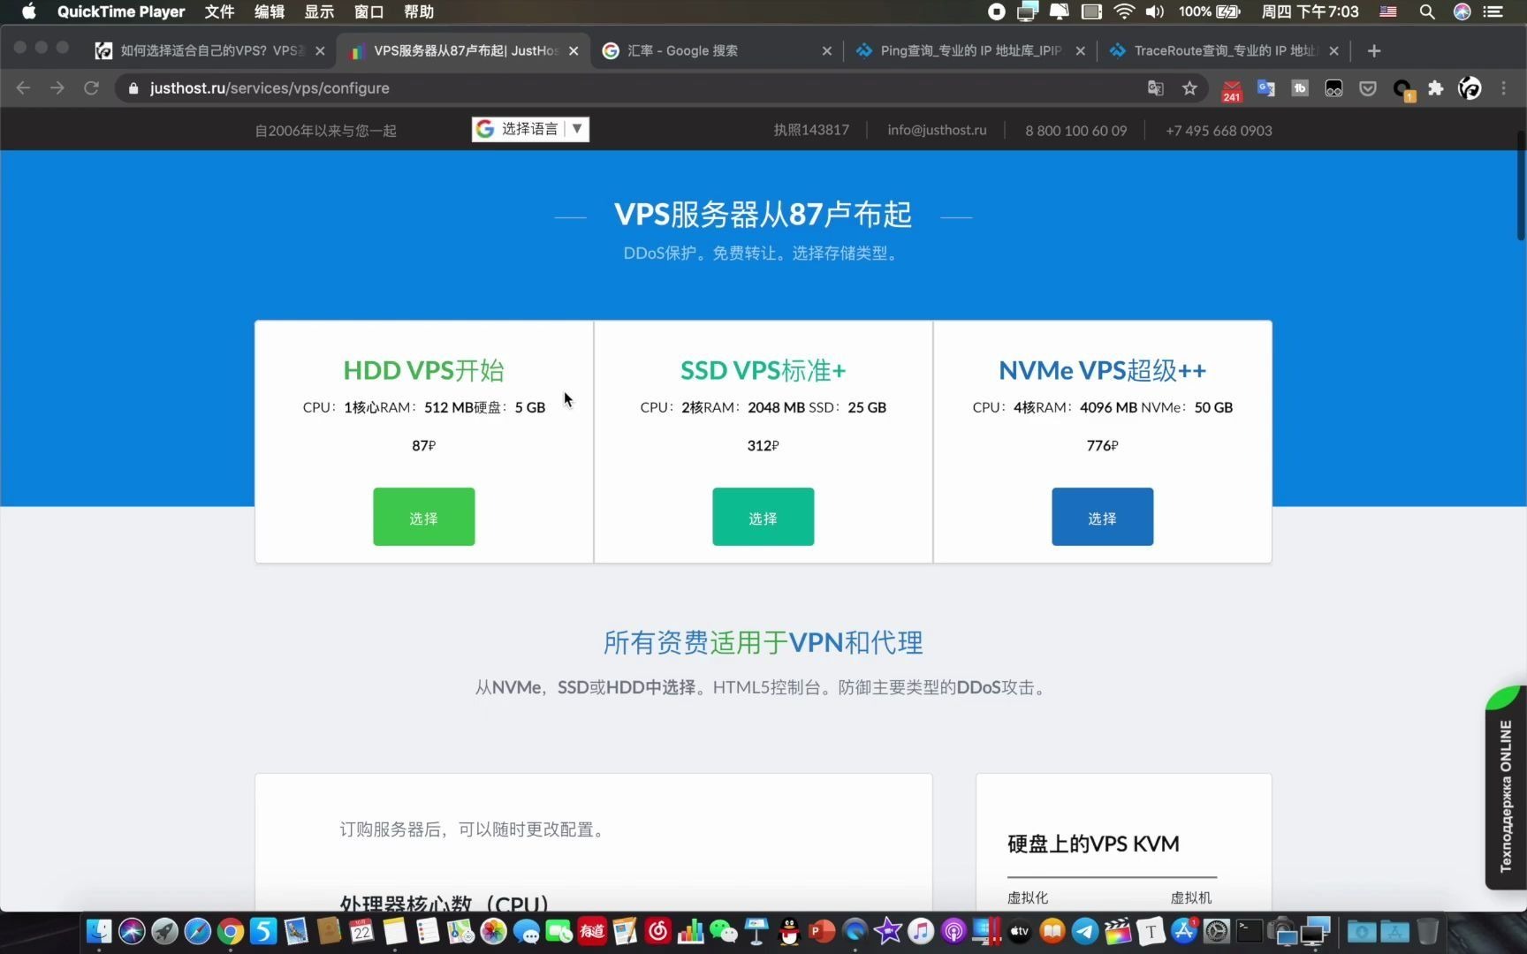This screenshot has height=954, width=1527.
Task: Open the QuickTime Player 文件 menu
Action: (x=218, y=11)
